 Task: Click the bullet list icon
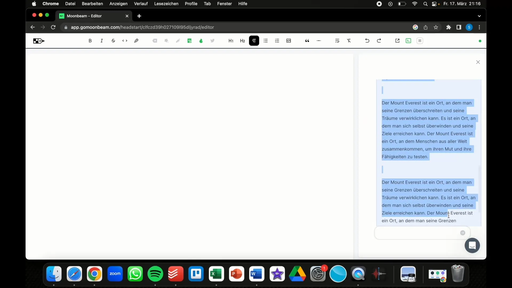pos(266,41)
